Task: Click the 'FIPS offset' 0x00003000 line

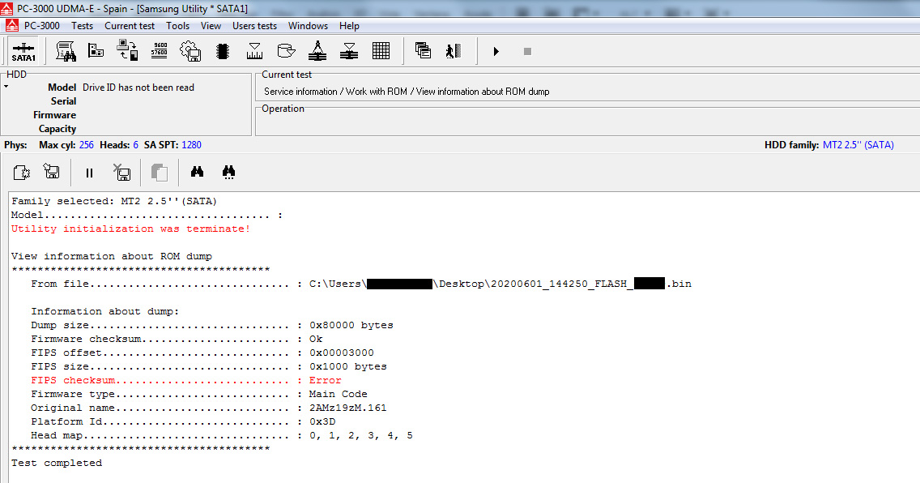Action: [202, 353]
